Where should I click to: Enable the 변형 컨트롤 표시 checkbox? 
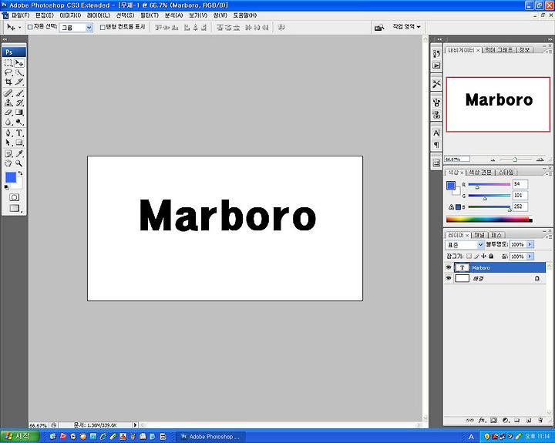point(103,27)
